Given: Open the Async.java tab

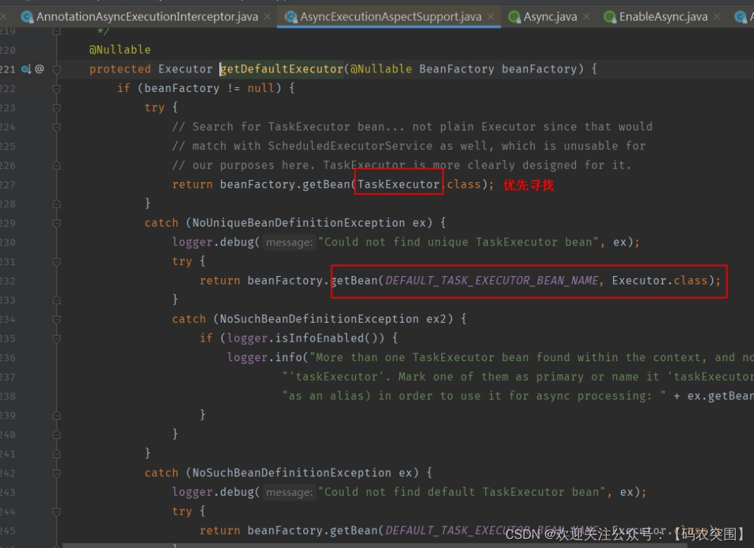Looking at the screenshot, I should click(x=549, y=17).
